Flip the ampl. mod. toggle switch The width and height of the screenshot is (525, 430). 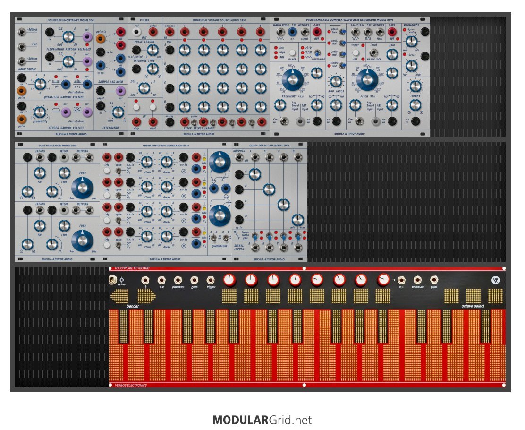click(342, 43)
